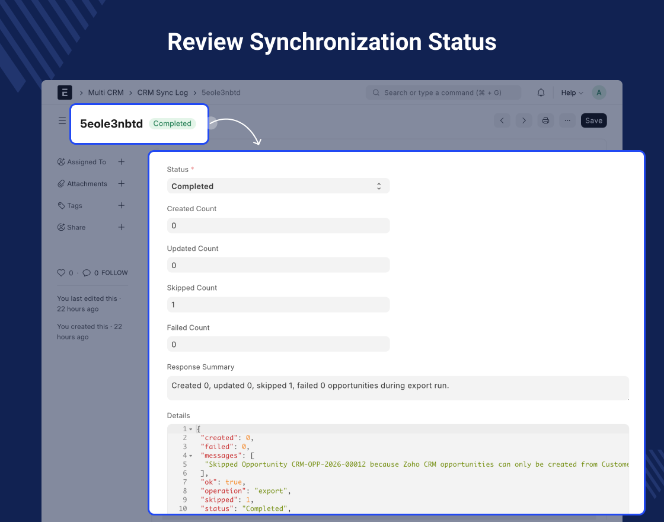
Task: Click the "operation": "export" line
Action: click(245, 491)
